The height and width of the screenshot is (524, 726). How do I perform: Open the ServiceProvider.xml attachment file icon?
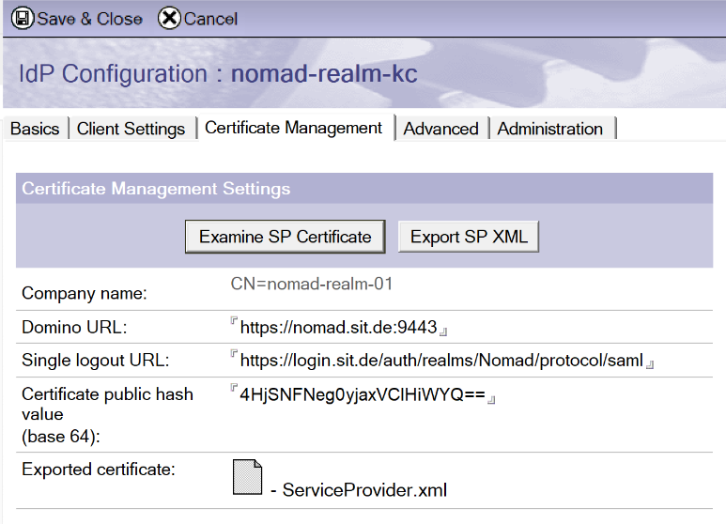pos(248,477)
